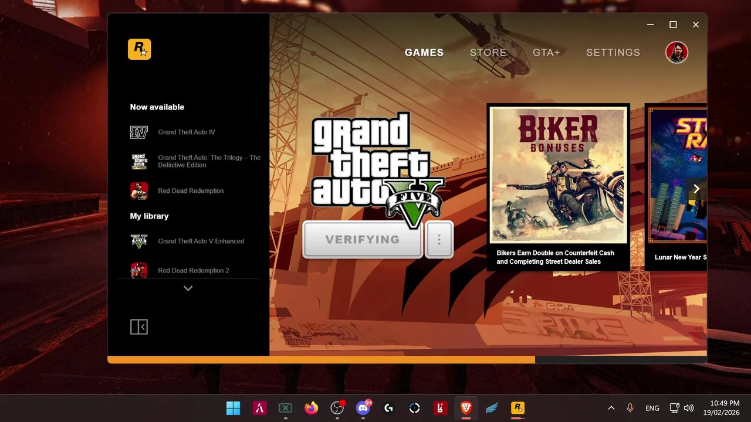Image resolution: width=751 pixels, height=422 pixels.
Task: Click the orange verification progress bar
Action: click(x=321, y=360)
